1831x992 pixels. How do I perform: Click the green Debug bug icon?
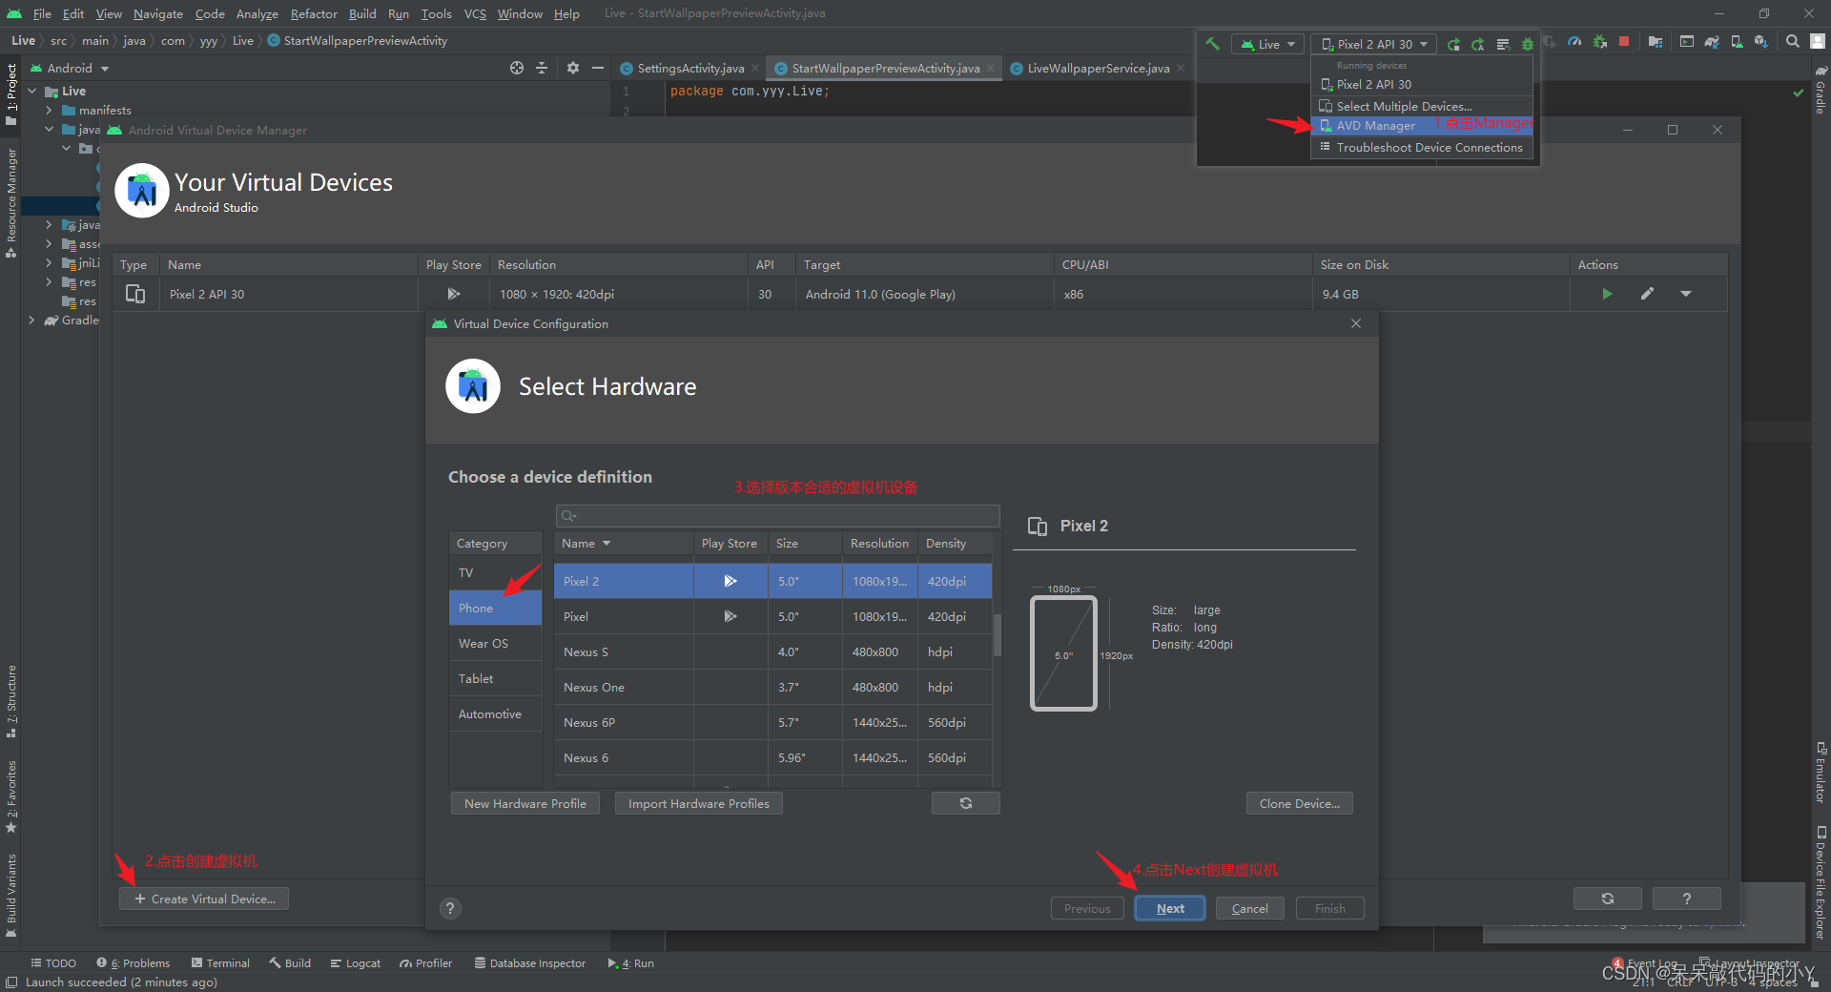(x=1527, y=44)
